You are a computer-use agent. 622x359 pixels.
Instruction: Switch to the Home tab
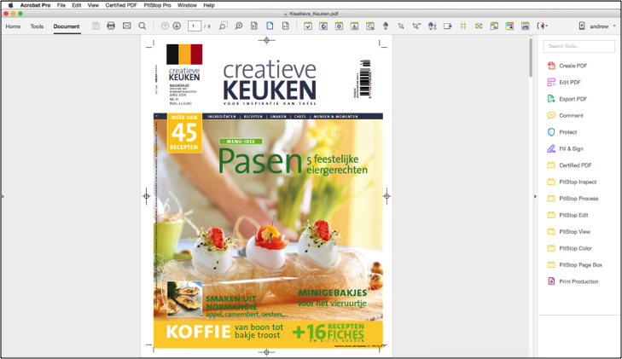click(x=13, y=26)
